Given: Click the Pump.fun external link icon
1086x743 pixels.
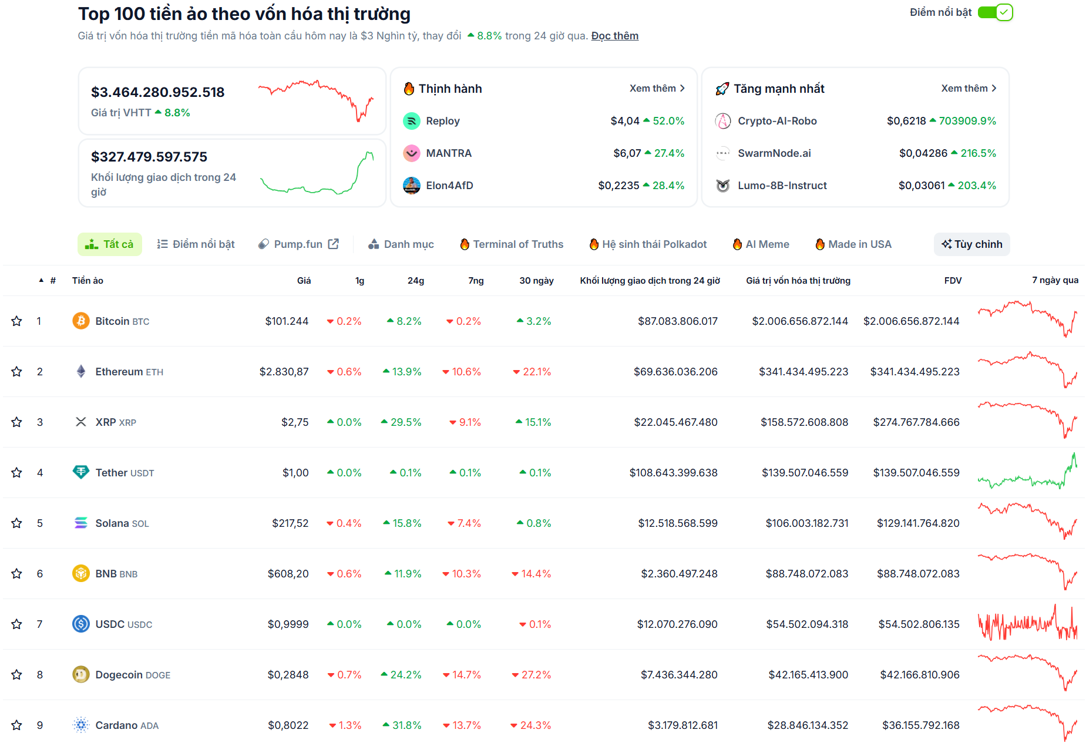Looking at the screenshot, I should 334,244.
